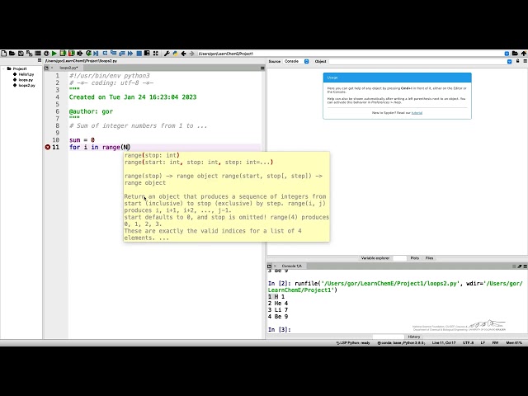The height and width of the screenshot is (396, 528).
Task: Click the debugger Step into icon
Action: (x=114, y=53)
